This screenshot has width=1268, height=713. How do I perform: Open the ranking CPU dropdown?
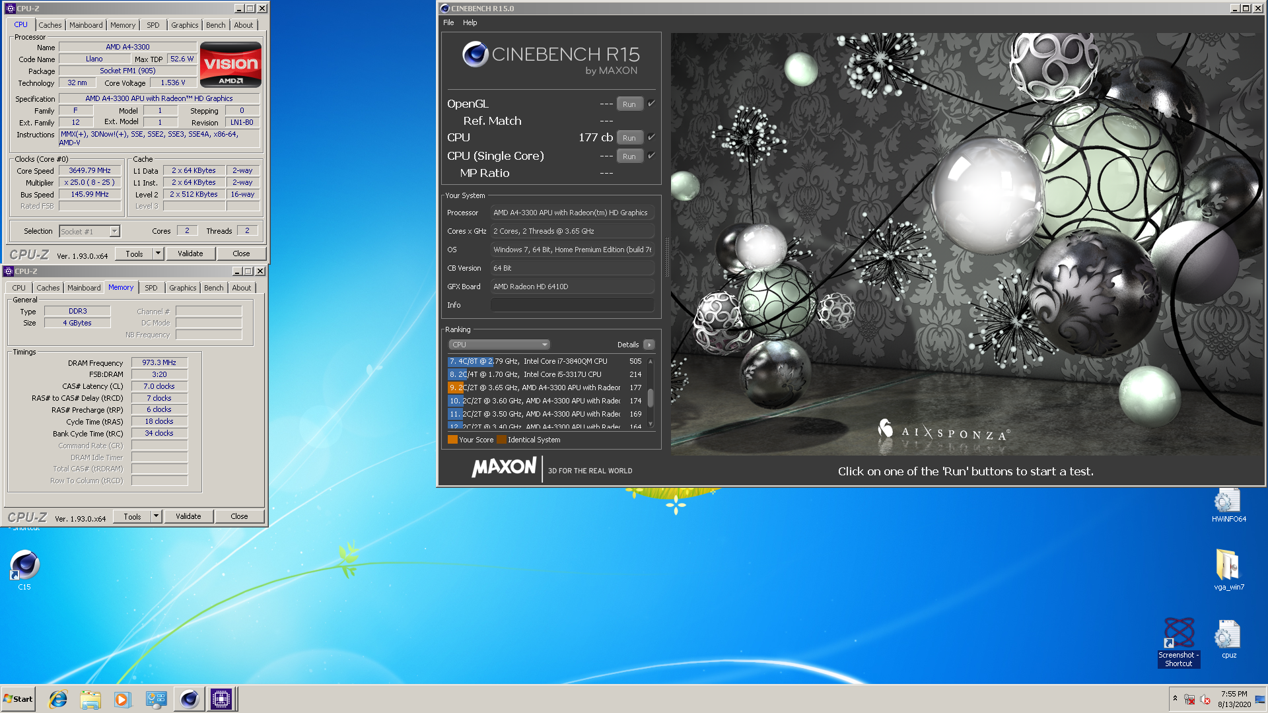499,345
